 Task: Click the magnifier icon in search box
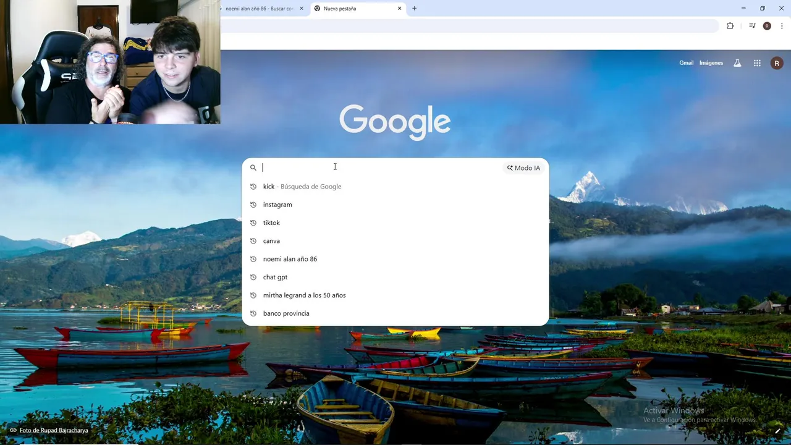(x=253, y=167)
